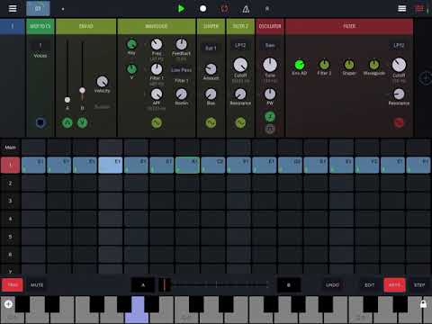
Task: Open the LP12 dropdown in Filter 2
Action: pos(240,46)
